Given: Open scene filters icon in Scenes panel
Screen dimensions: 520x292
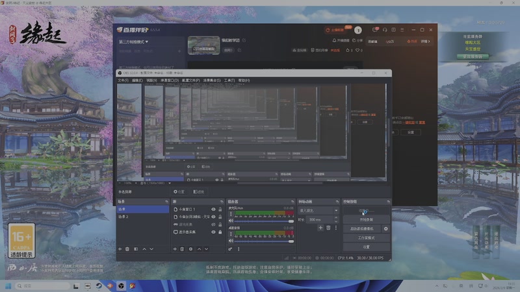Looking at the screenshot, I should (x=136, y=249).
